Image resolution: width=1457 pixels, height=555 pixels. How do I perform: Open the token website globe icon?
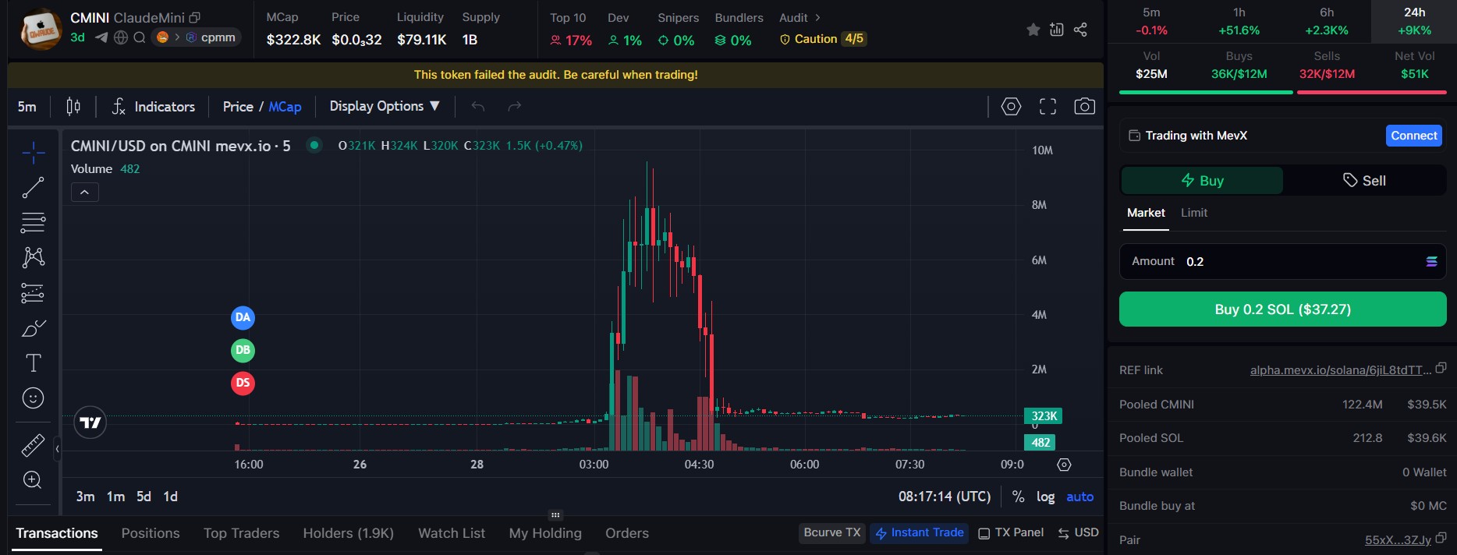pos(121,37)
